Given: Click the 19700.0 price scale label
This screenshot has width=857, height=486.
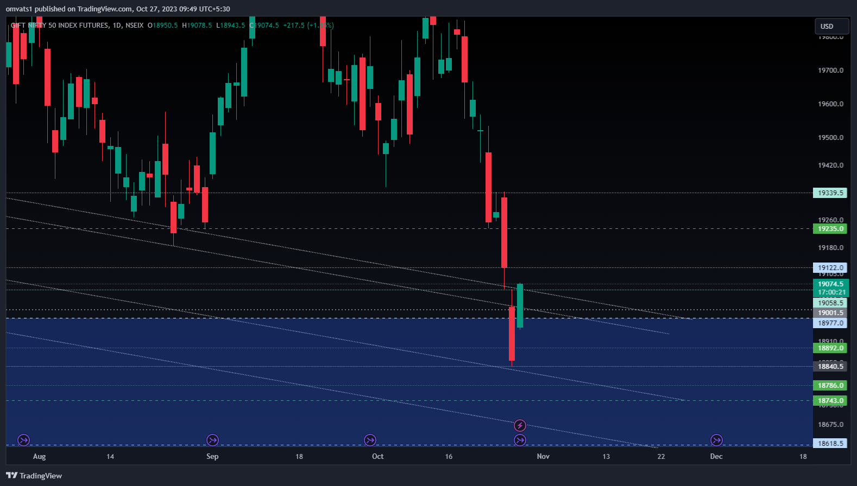Looking at the screenshot, I should pyautogui.click(x=831, y=70).
